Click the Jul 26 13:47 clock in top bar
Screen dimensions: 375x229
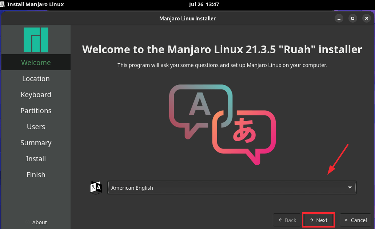[204, 4]
